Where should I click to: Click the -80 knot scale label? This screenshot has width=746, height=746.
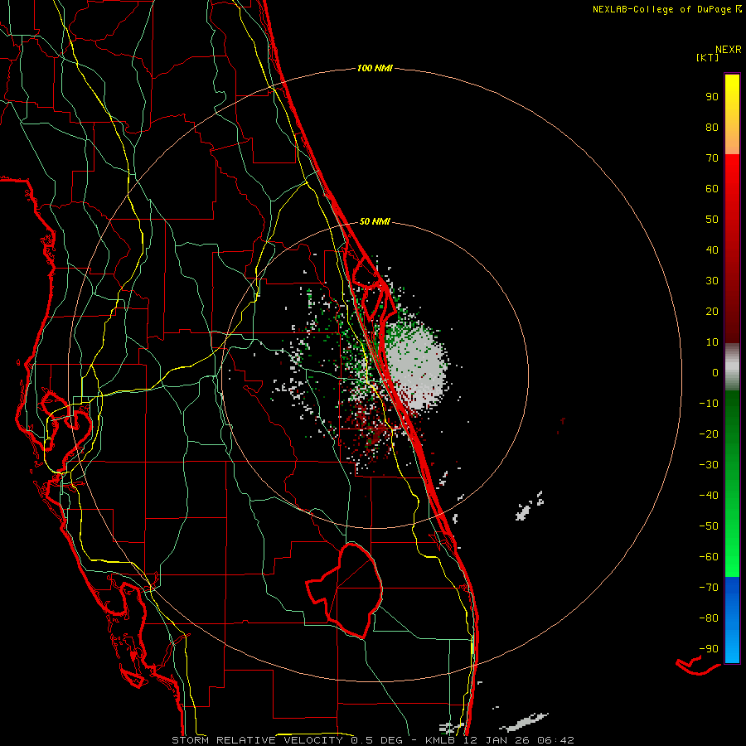[709, 618]
